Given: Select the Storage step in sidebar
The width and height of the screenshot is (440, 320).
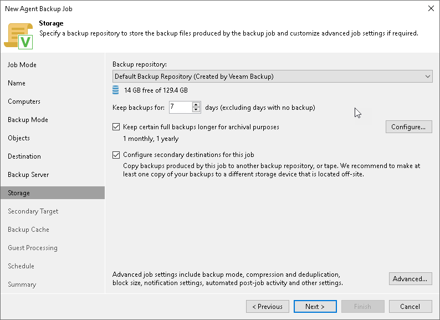Looking at the screenshot, I should (x=53, y=193).
